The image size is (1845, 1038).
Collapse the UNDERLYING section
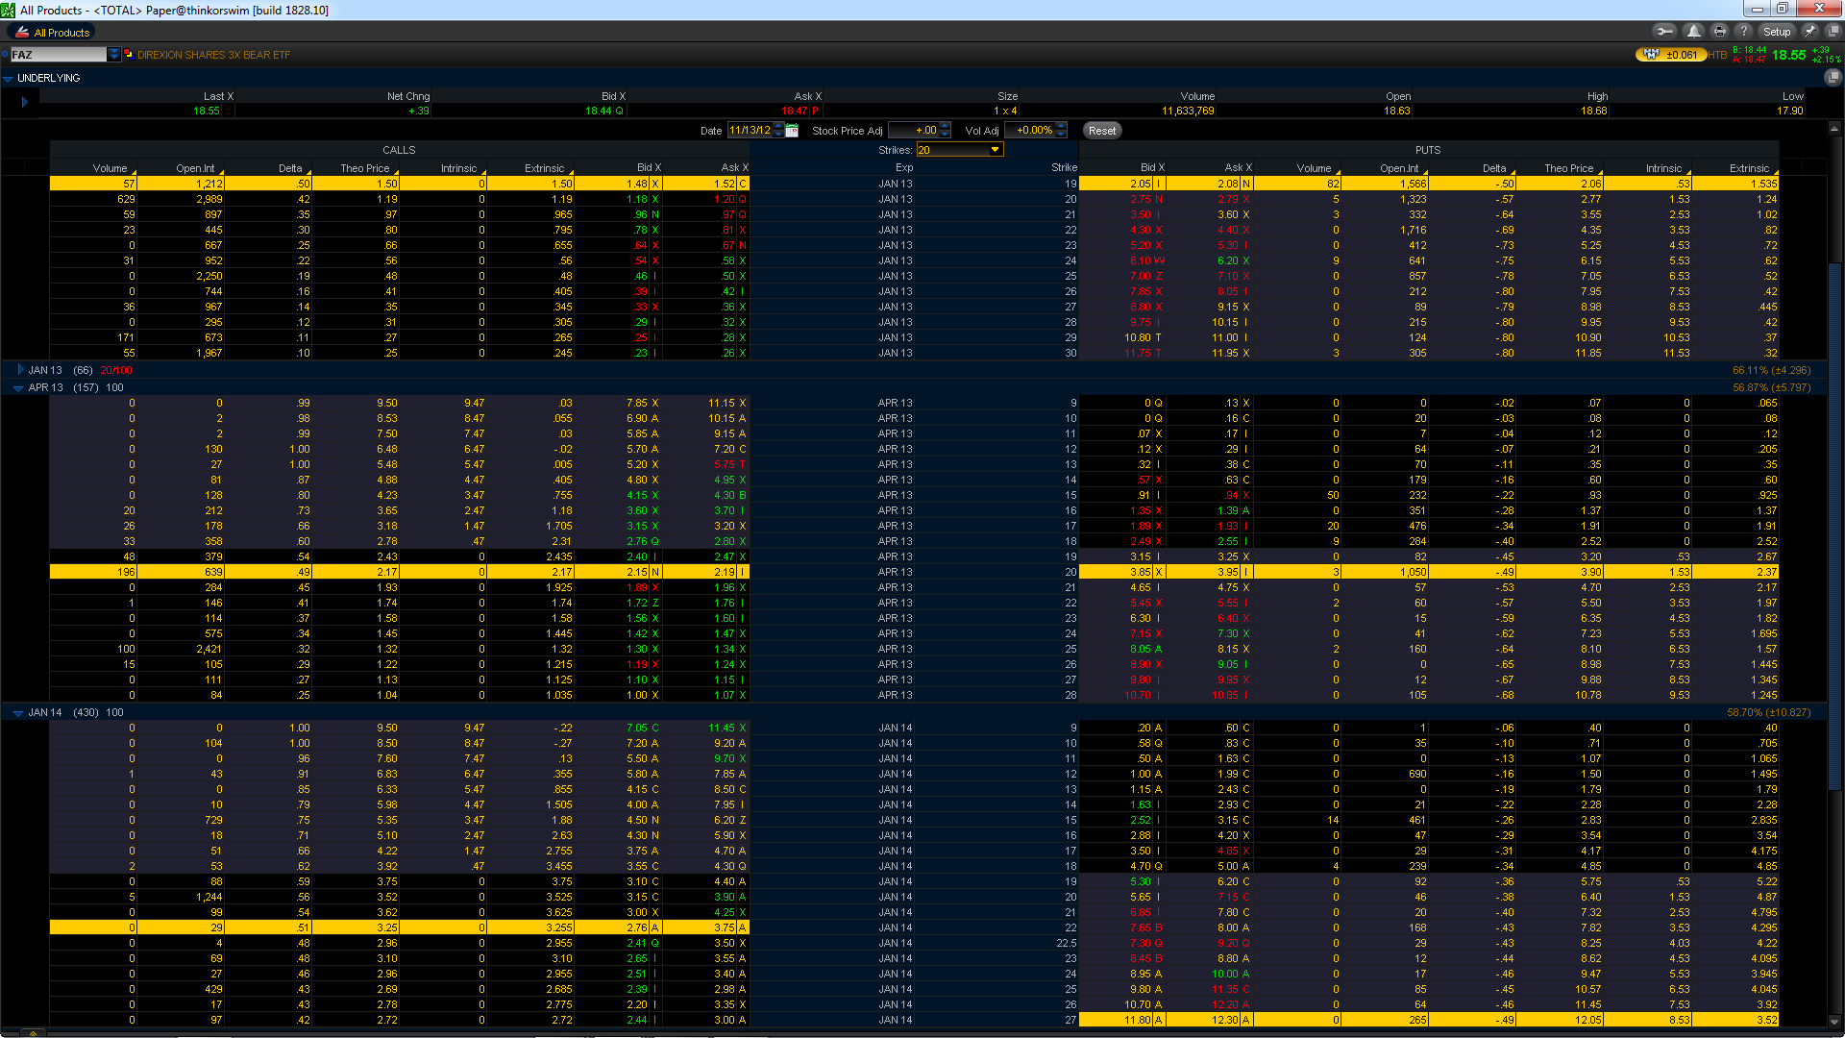point(9,79)
